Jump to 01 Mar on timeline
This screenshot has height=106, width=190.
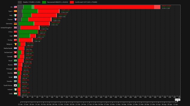(95, 104)
